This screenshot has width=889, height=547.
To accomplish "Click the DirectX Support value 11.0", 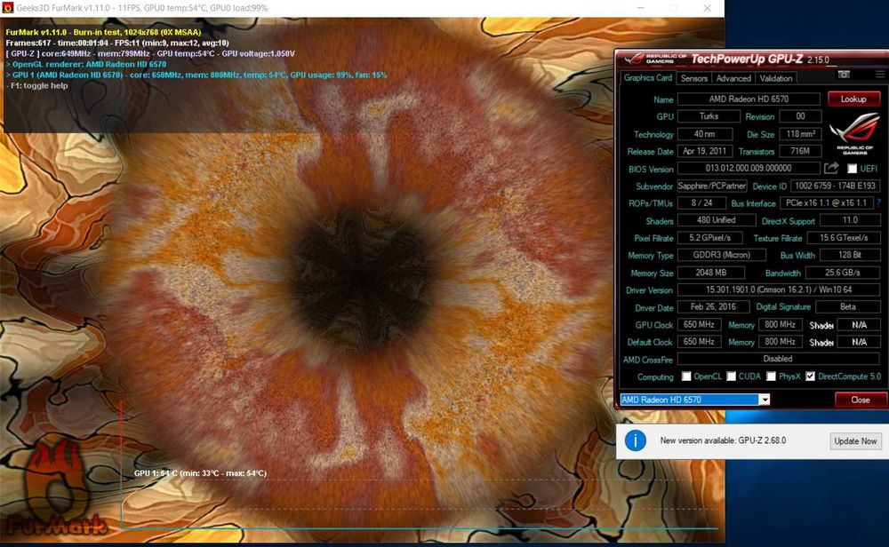I will click(x=850, y=219).
